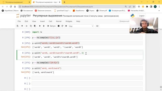Viewport: 162px width, 91px height.
Task: Move selected cell up arrow
Action: (x=40, y=26)
